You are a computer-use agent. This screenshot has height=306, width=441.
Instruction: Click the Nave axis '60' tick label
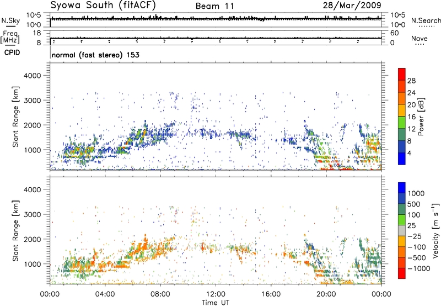click(394, 33)
